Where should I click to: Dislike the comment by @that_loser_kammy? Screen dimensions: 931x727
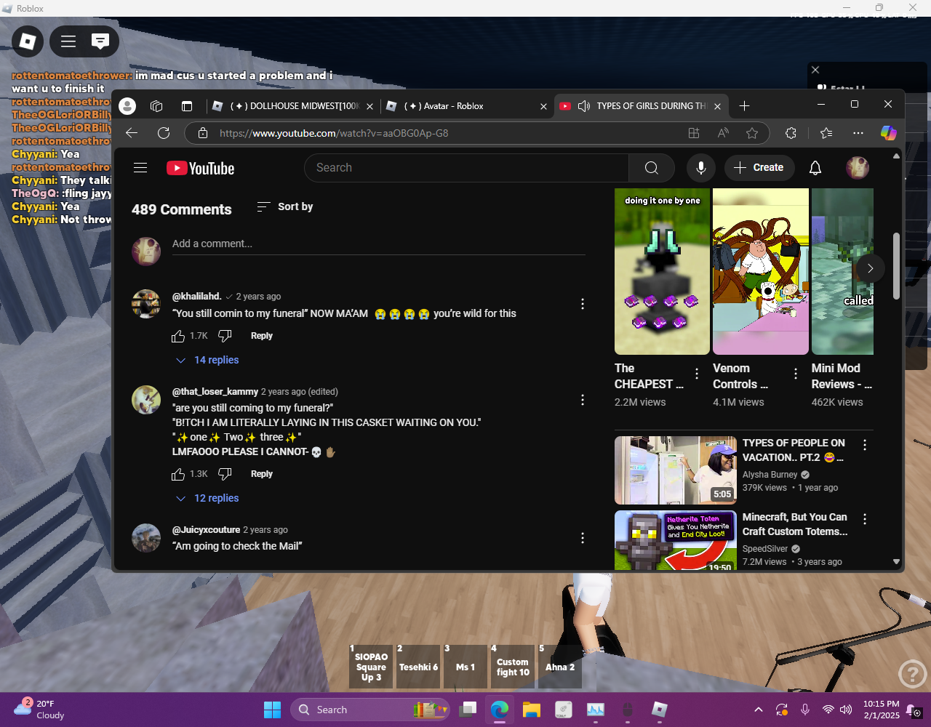click(x=225, y=474)
